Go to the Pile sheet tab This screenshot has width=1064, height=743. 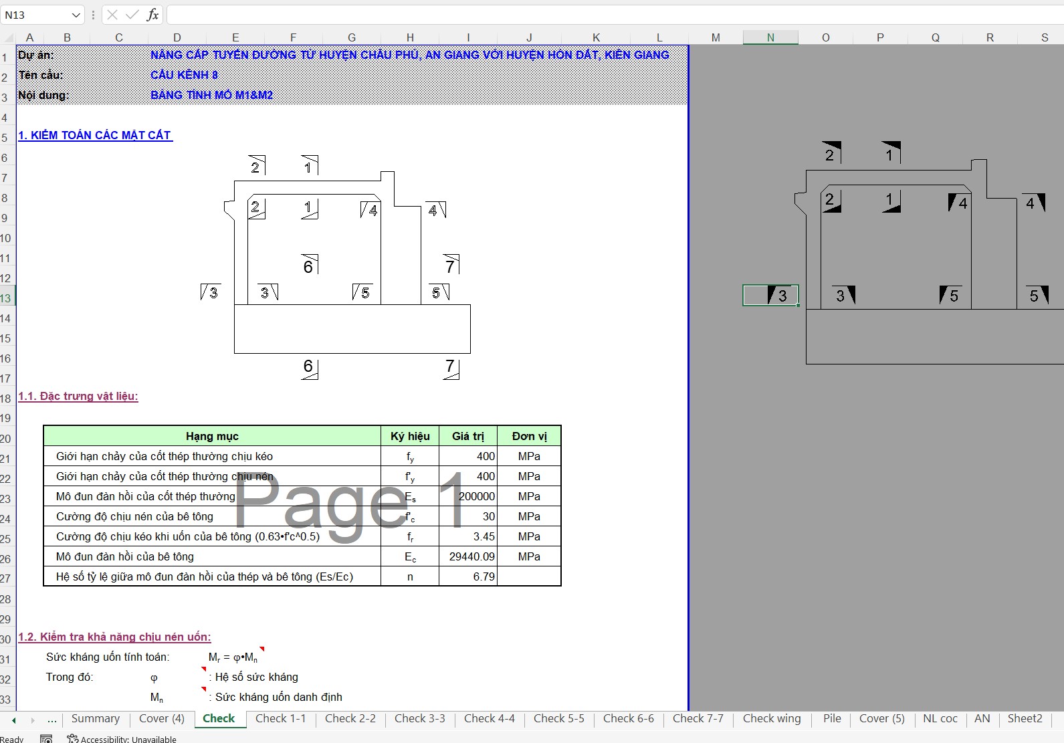(832, 718)
